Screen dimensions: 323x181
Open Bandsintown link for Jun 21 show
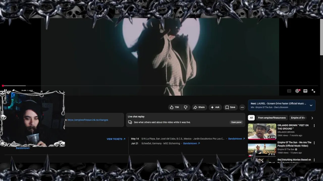point(192,144)
